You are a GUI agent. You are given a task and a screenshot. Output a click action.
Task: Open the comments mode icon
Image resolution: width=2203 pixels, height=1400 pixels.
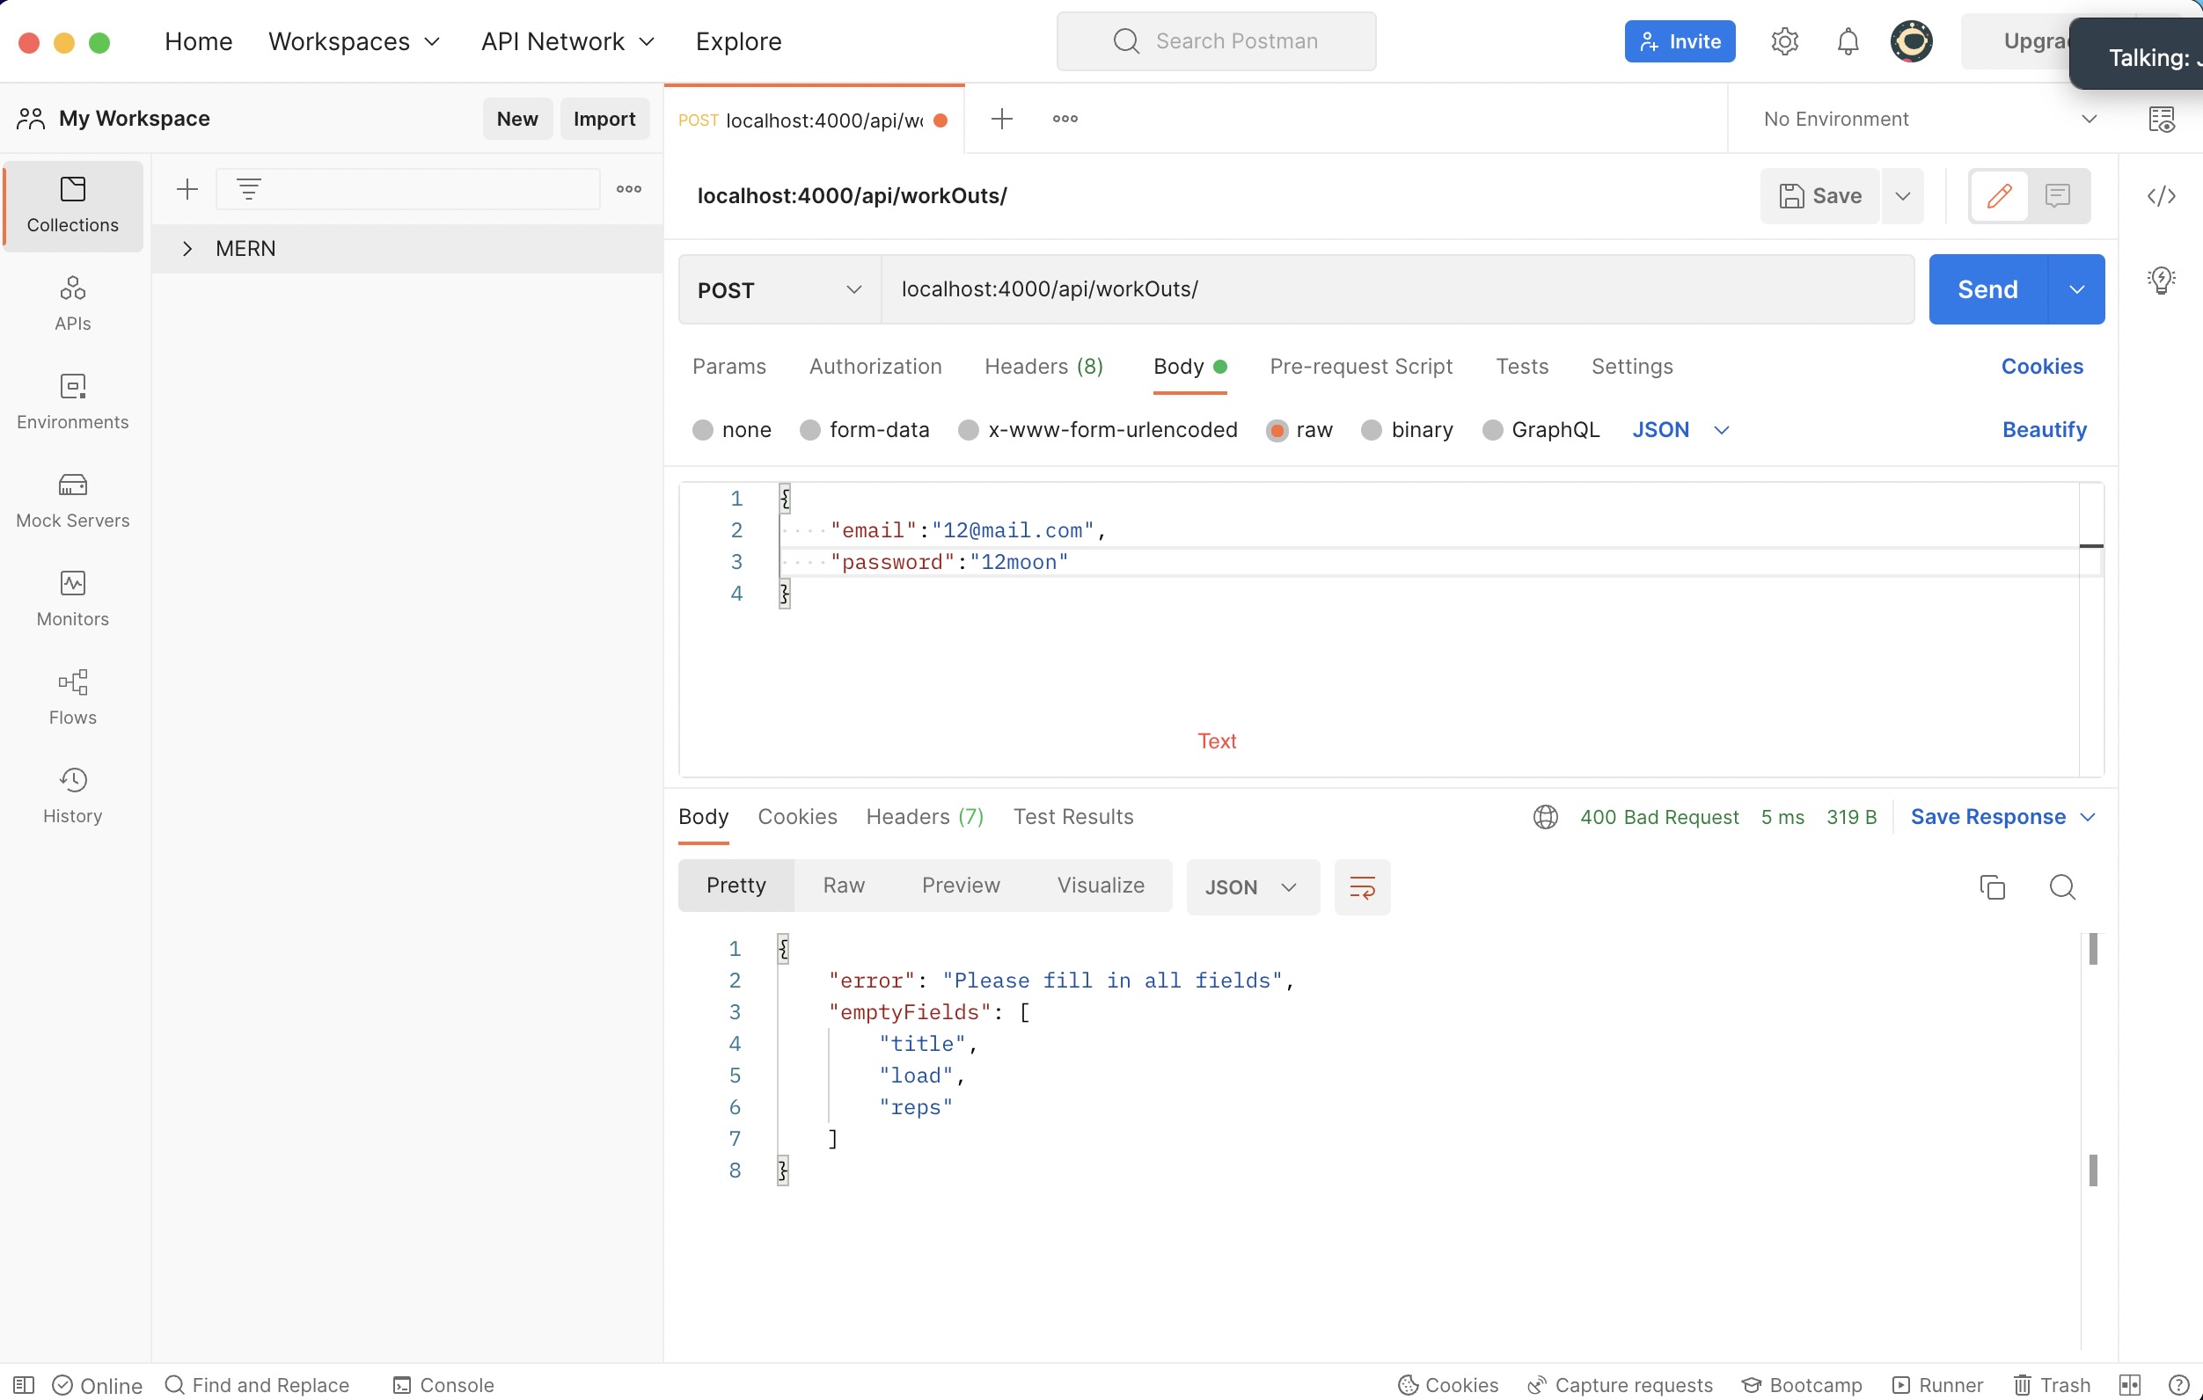tap(2058, 196)
